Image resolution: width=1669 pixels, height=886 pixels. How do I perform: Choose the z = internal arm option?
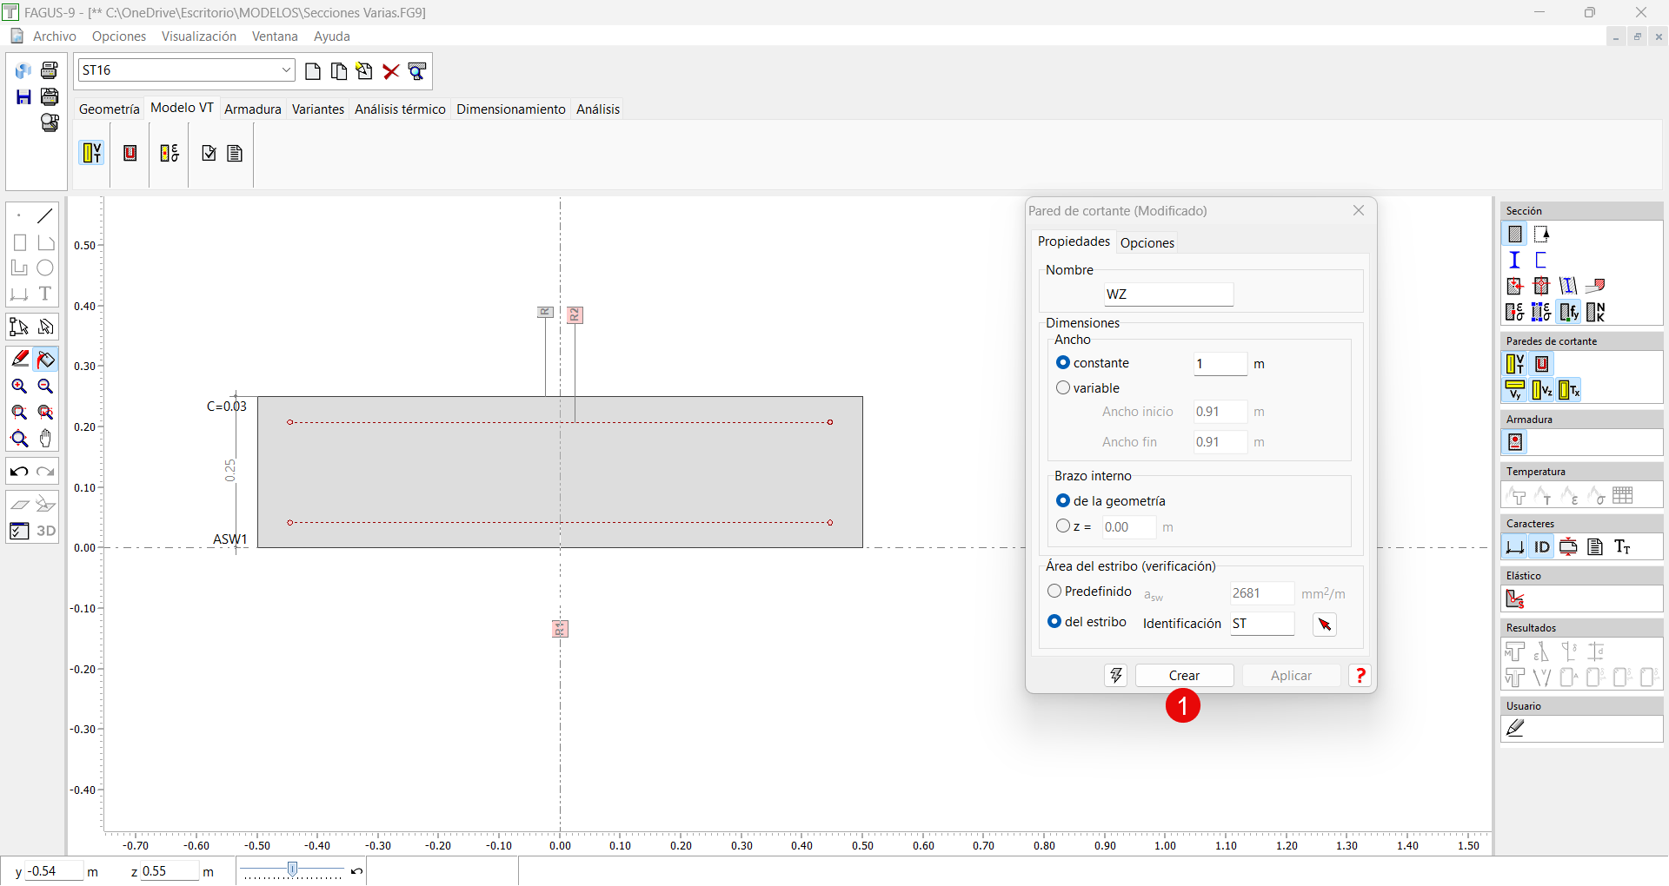[x=1063, y=526]
